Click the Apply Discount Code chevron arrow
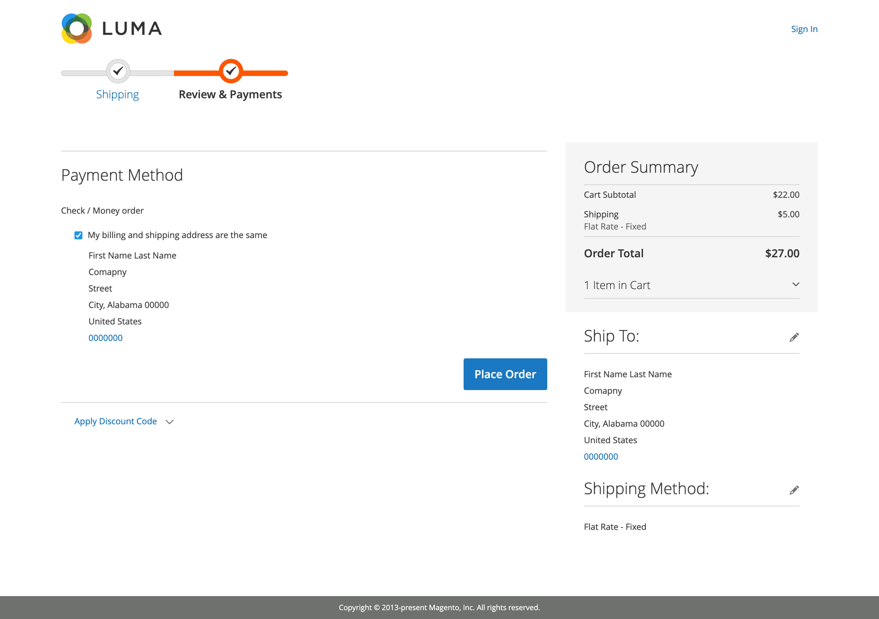 [x=169, y=422]
